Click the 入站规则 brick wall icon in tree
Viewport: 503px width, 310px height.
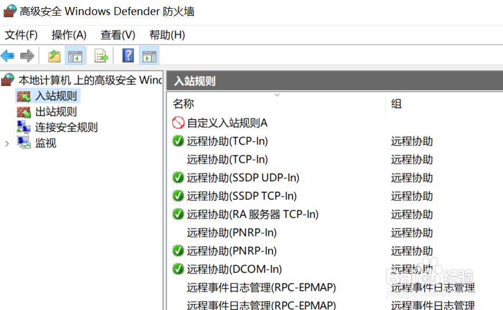coord(23,96)
